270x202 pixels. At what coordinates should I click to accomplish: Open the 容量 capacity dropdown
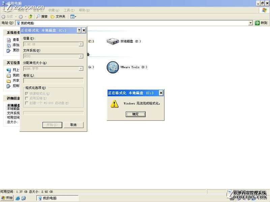pyautogui.click(x=81, y=44)
